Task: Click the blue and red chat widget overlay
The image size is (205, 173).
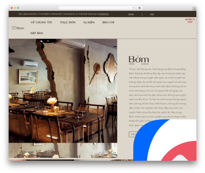Action: (x=165, y=140)
